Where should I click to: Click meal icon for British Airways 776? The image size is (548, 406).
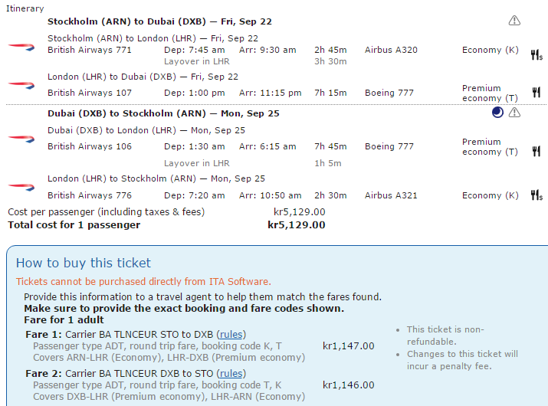click(537, 195)
